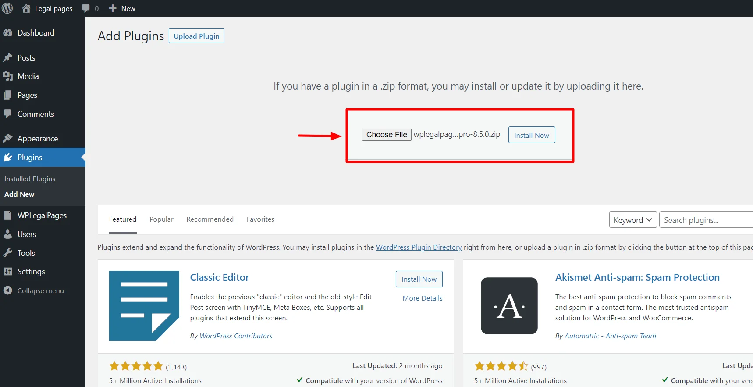Open Installed Plugins submenu item
Screen dimensions: 753x387
pyautogui.click(x=30, y=179)
